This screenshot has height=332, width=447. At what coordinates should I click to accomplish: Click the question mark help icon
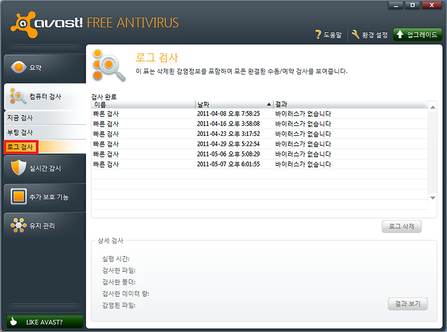coord(318,35)
